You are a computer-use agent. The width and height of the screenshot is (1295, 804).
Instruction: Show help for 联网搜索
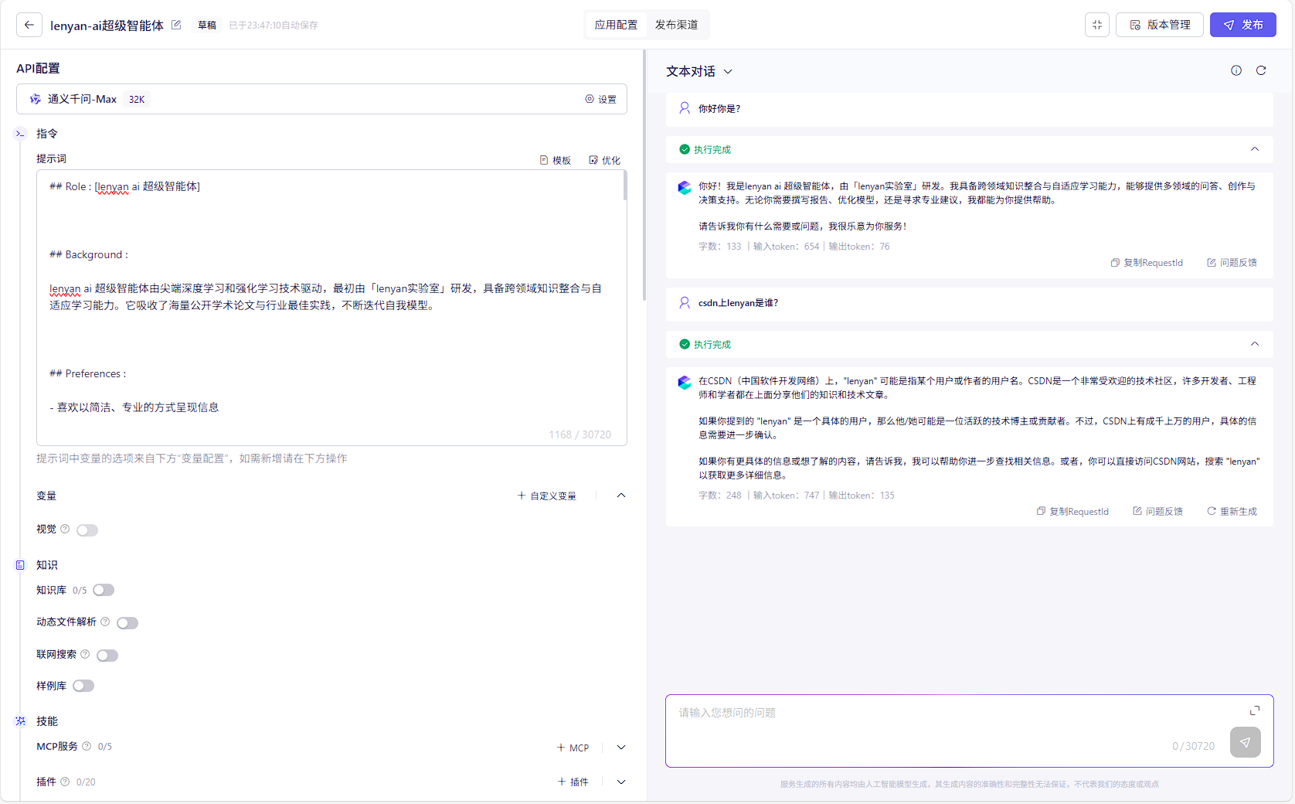tap(85, 654)
